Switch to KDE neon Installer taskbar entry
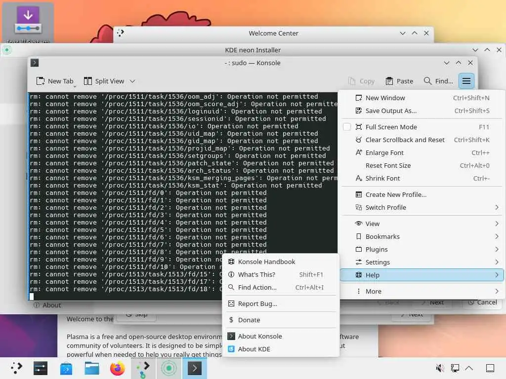 [169, 368]
